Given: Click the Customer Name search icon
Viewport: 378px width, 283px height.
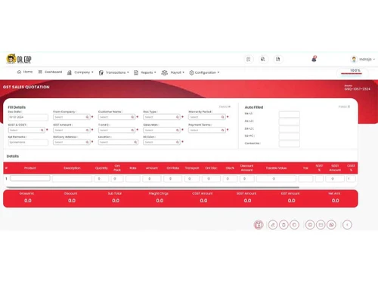Looking at the screenshot, I should point(132,117).
